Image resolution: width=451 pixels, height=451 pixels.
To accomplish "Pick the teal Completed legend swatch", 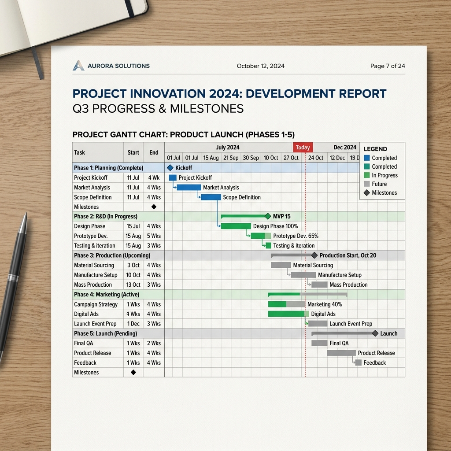I will 367,166.
